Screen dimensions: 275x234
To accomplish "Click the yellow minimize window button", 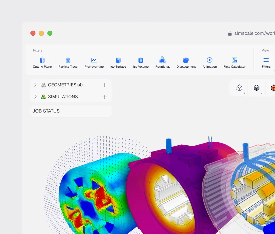I will click(x=41, y=33).
